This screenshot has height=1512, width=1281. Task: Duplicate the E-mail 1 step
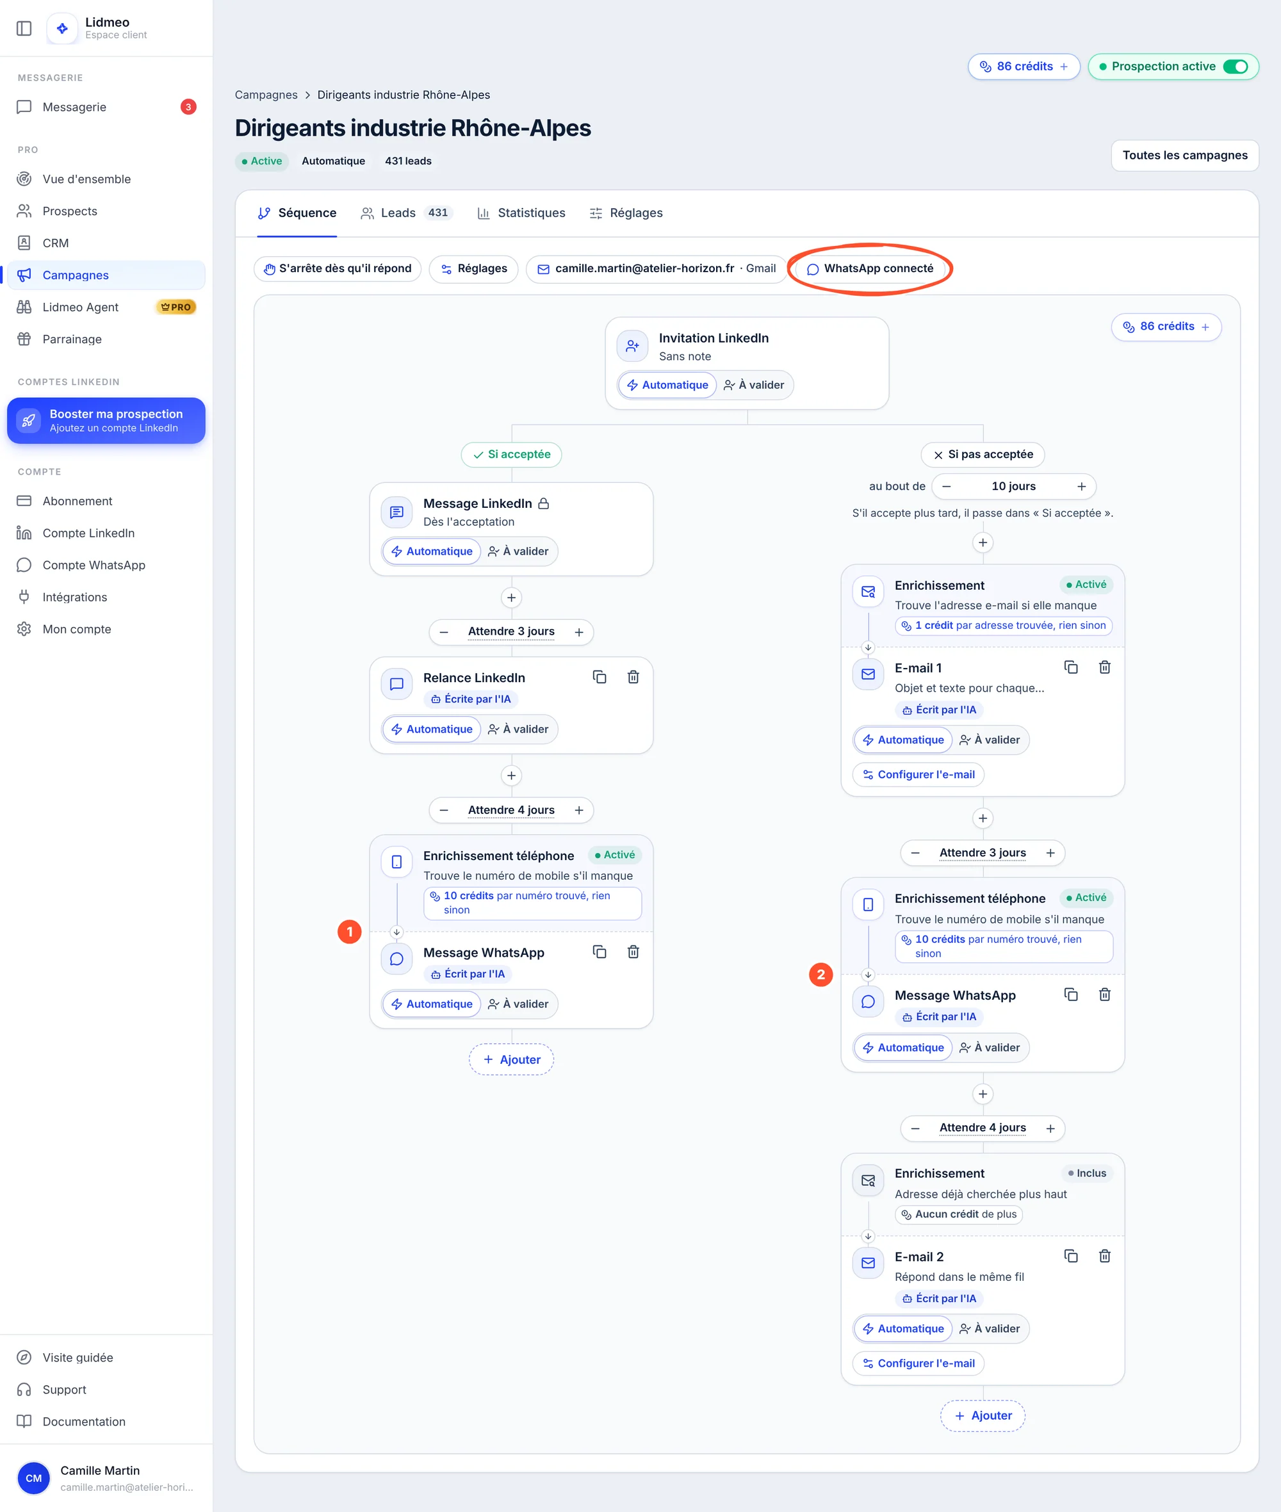[1070, 667]
